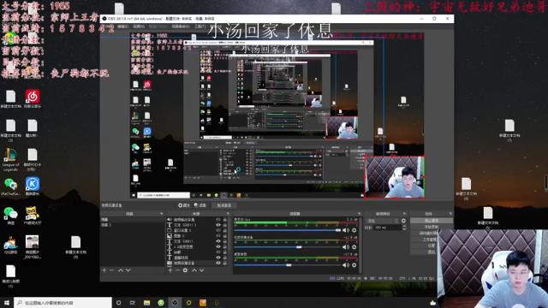Click 视频采集设备 volume slider handle
This screenshot has width=548, height=308.
tap(299, 247)
